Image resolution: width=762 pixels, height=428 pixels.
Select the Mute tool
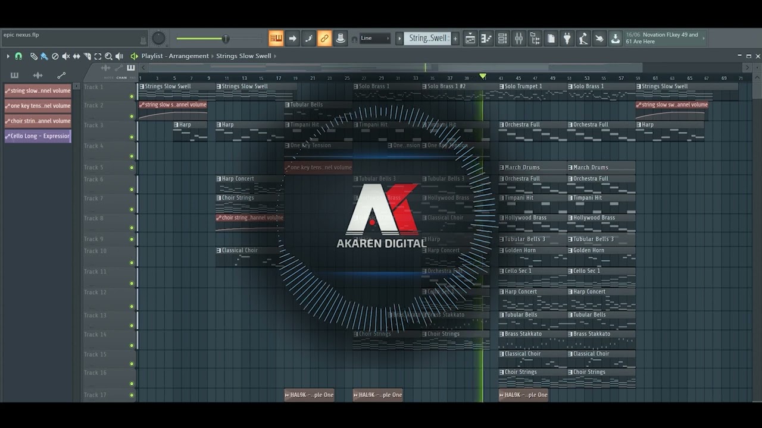click(x=65, y=56)
